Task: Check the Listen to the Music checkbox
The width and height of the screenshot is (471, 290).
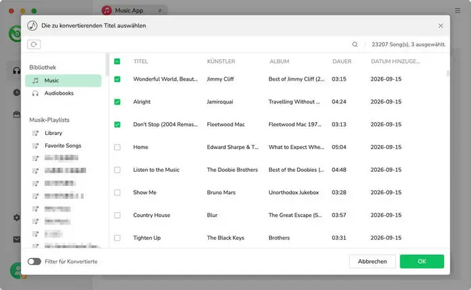Action: pyautogui.click(x=117, y=170)
